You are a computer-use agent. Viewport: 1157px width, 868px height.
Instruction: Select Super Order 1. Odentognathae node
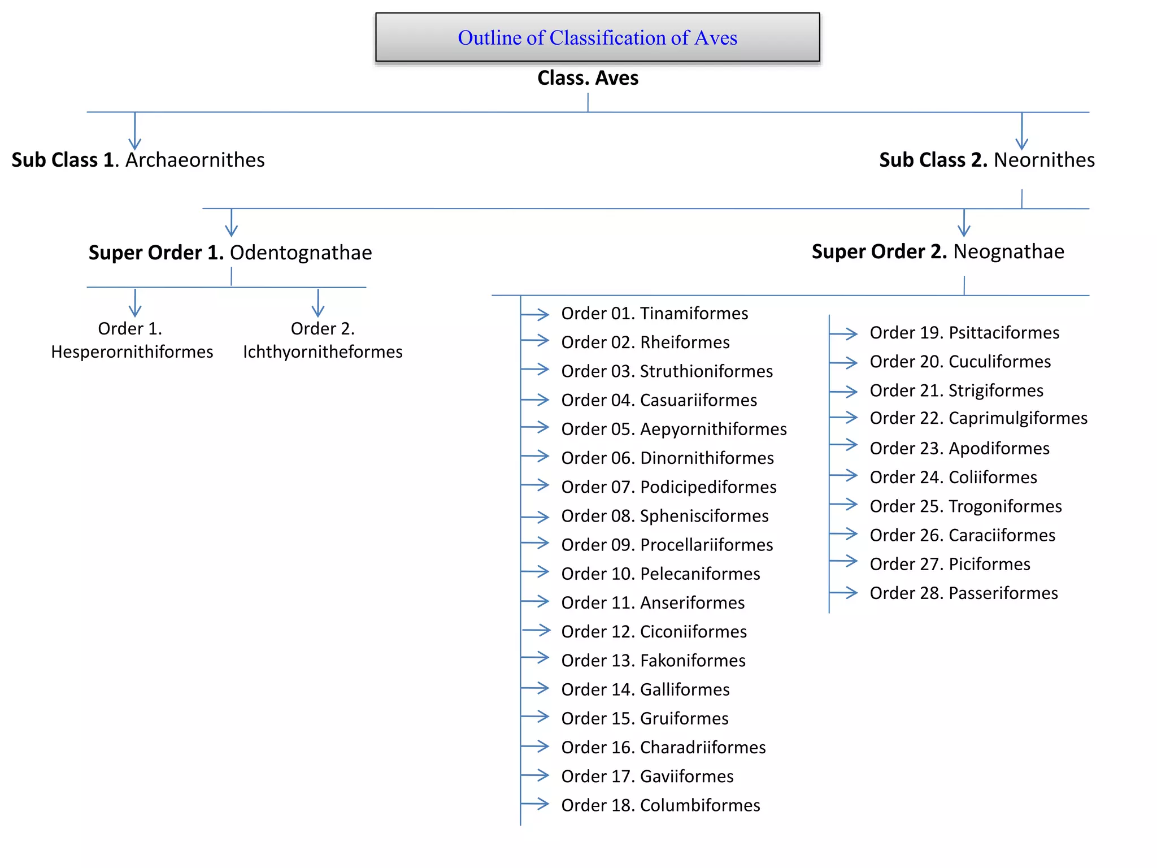(230, 253)
